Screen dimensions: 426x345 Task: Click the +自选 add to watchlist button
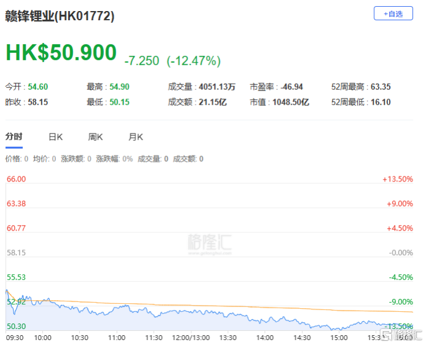click(x=393, y=13)
